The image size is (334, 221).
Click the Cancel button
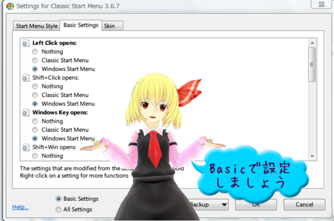(x=304, y=205)
